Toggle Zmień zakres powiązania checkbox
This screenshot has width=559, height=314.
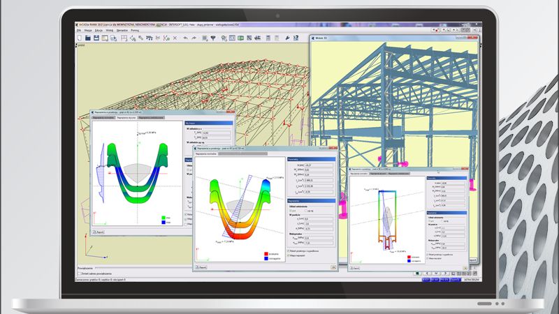point(80,274)
